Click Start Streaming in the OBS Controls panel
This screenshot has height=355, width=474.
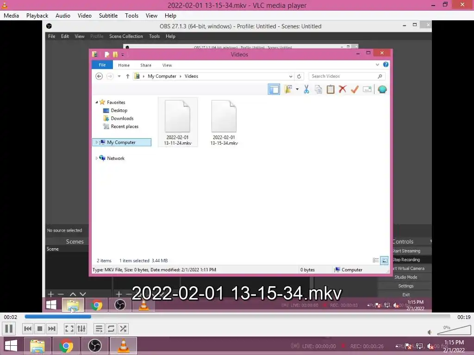click(x=406, y=251)
